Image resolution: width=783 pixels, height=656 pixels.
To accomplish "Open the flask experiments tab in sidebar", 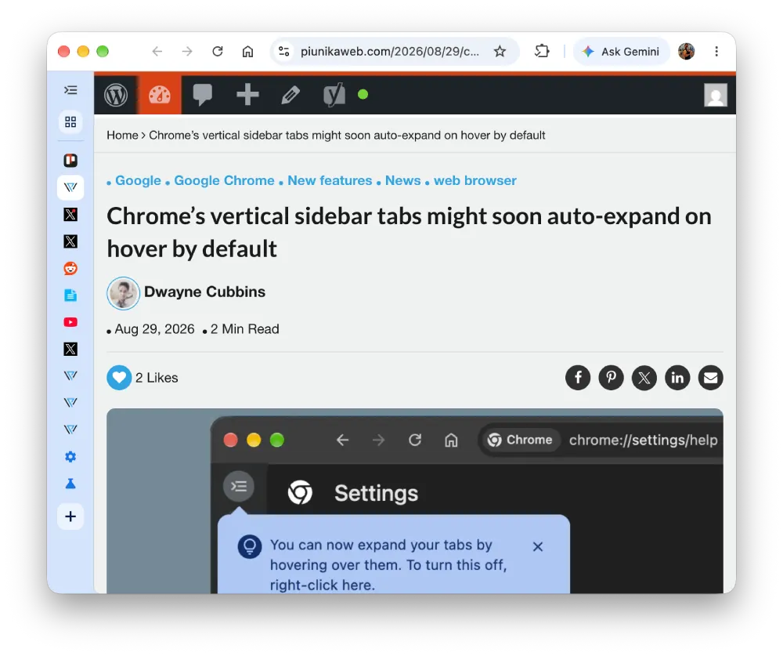I will point(70,484).
